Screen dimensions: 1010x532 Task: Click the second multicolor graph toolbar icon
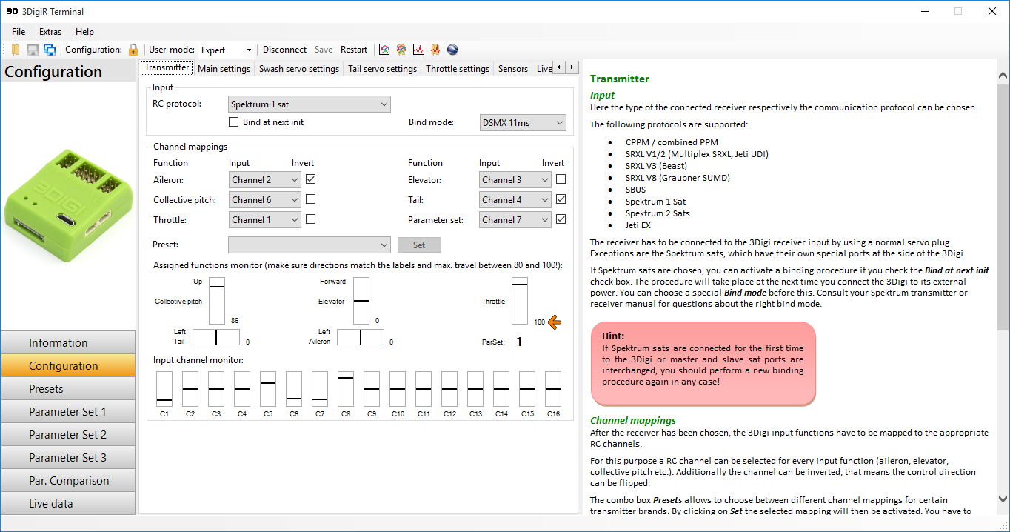click(x=401, y=50)
